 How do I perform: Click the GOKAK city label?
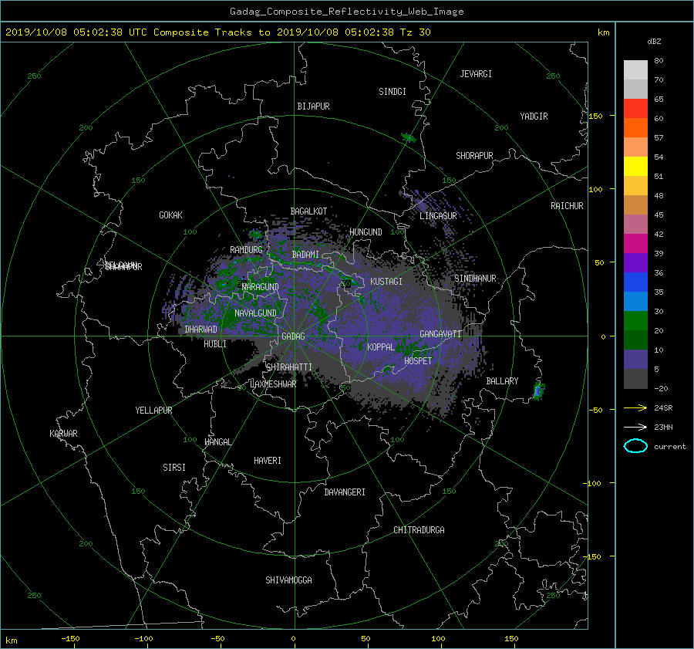coord(171,215)
